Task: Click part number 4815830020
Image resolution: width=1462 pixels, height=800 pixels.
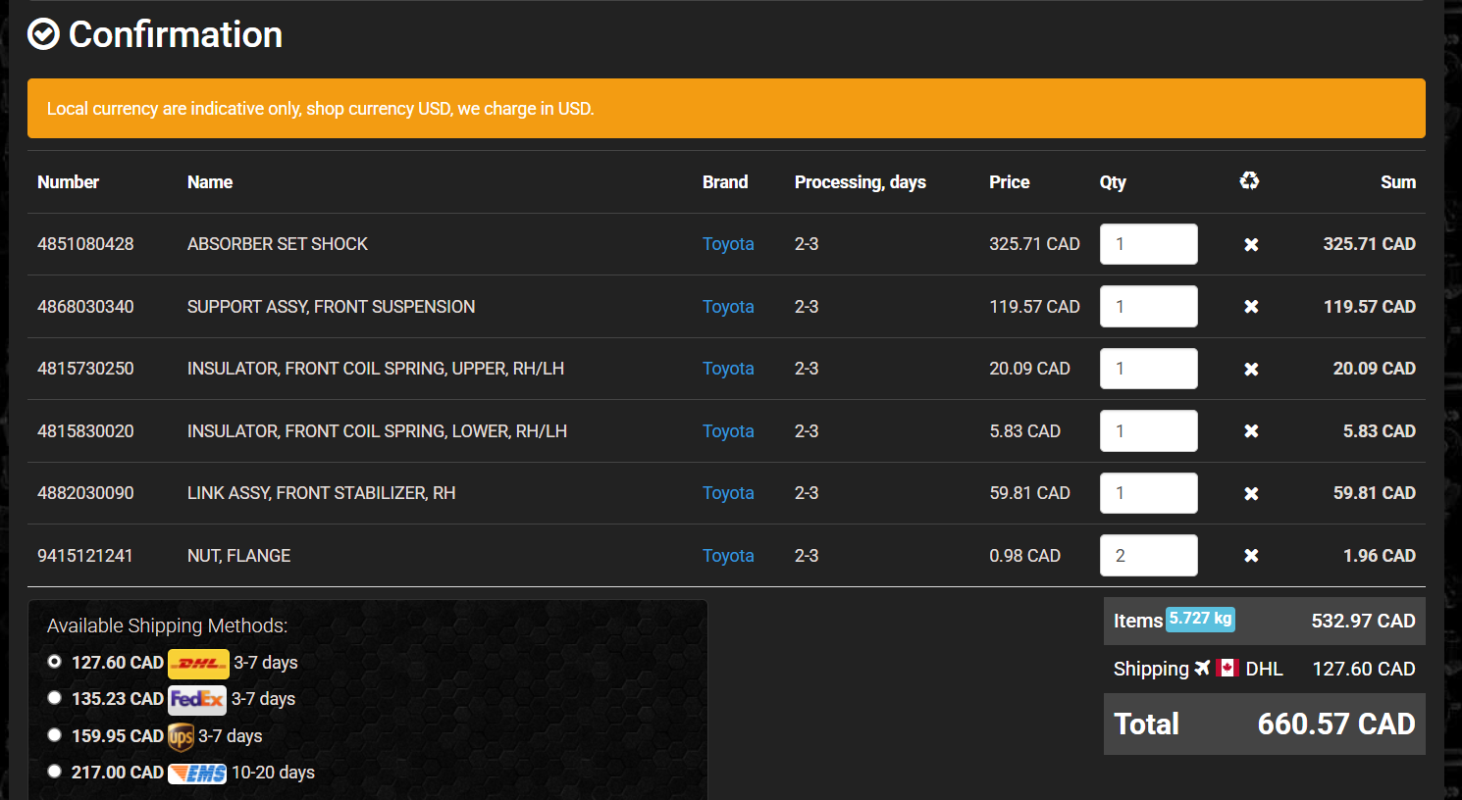Action: tap(85, 431)
